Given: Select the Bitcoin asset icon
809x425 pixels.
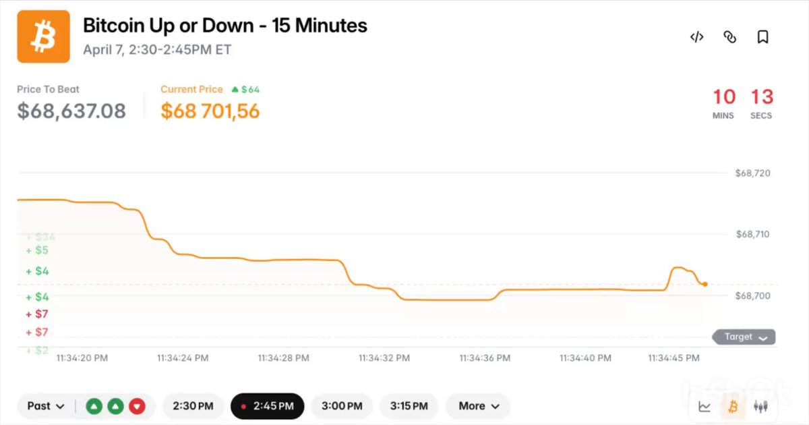Looking at the screenshot, I should click(733, 406).
